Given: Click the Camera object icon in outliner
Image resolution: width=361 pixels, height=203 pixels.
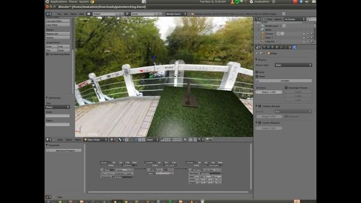Looking at the screenshot, I should pos(263,34).
